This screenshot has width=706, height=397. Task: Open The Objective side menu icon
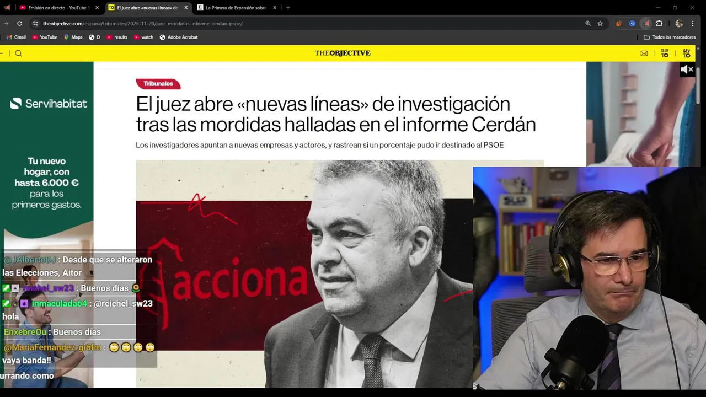coord(2,53)
